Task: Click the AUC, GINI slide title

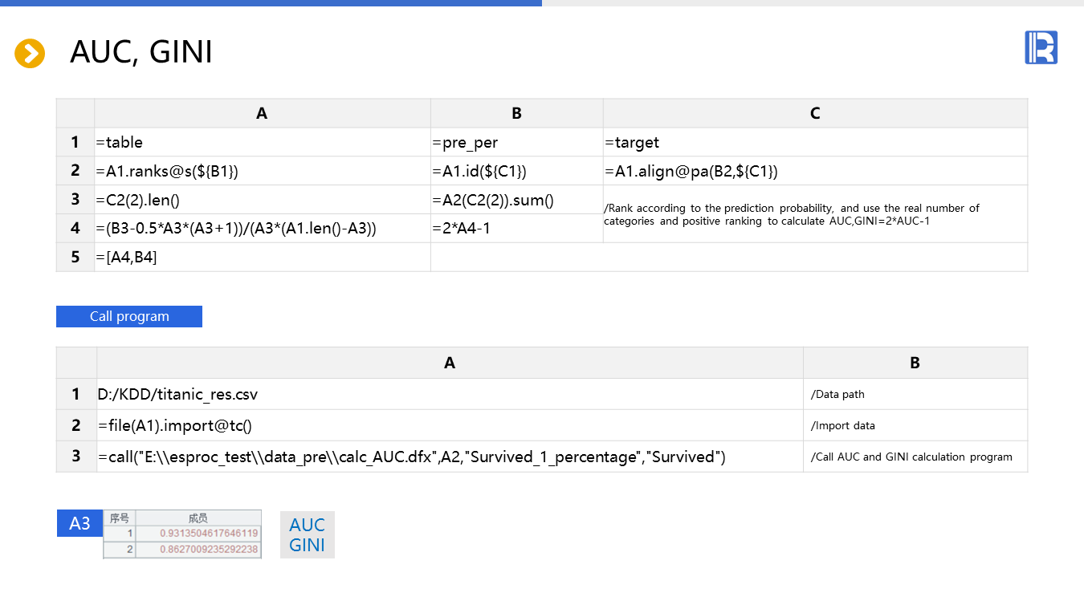Action: [141, 52]
